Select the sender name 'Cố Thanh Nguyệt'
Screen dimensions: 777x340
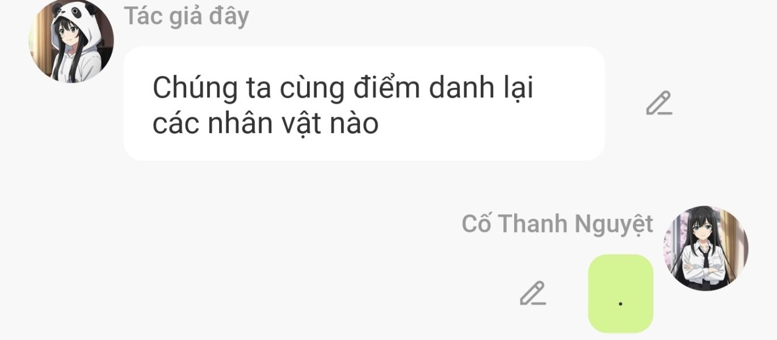(x=557, y=224)
